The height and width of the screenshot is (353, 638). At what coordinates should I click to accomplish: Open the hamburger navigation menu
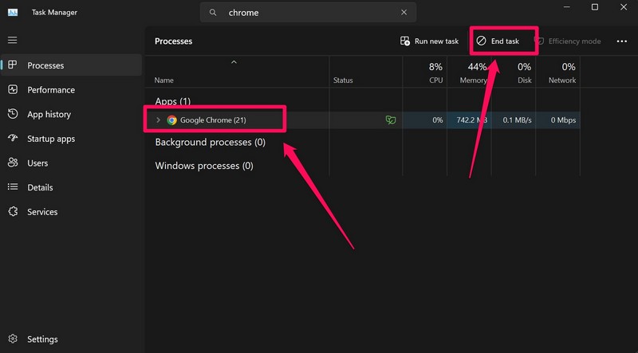tap(12, 40)
